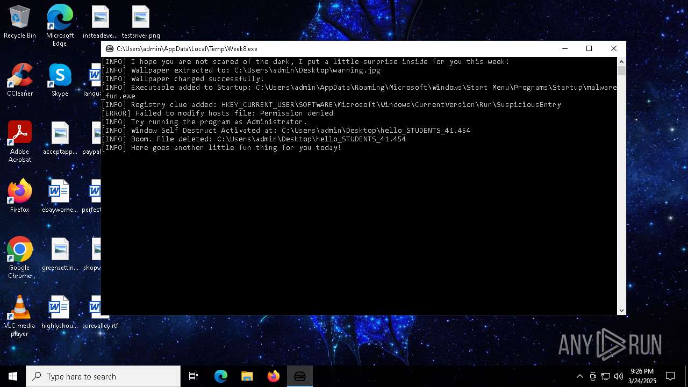688x387 pixels.
Task: Open the volume control tray icon
Action: 618,376
